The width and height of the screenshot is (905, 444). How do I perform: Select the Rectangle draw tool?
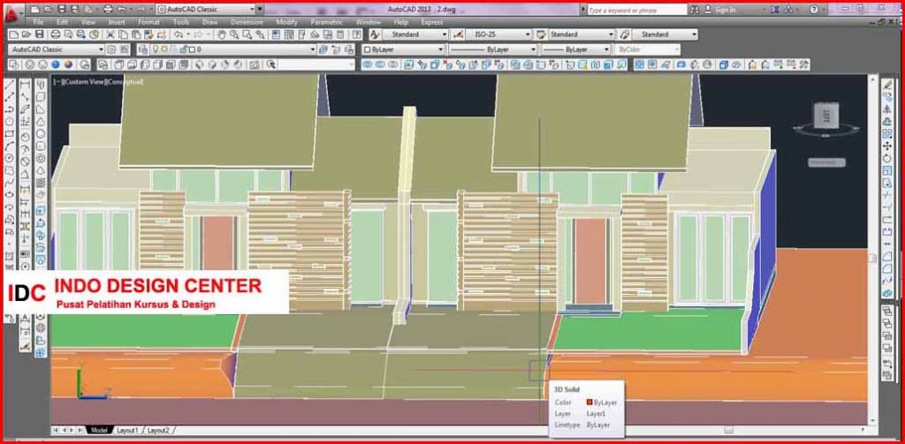click(x=10, y=134)
